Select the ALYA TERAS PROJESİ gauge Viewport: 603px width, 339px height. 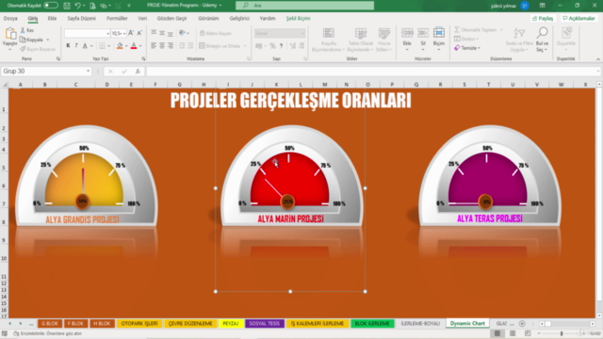tap(489, 176)
